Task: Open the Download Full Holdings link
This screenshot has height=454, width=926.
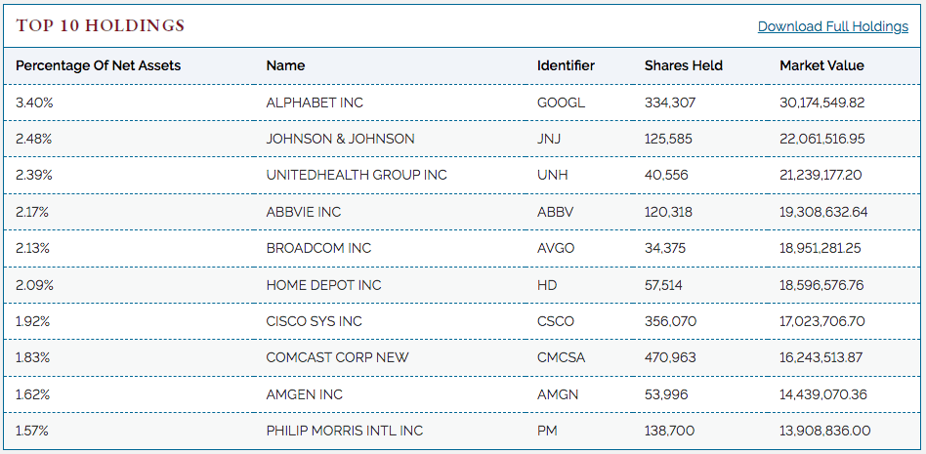Action: 832,26
